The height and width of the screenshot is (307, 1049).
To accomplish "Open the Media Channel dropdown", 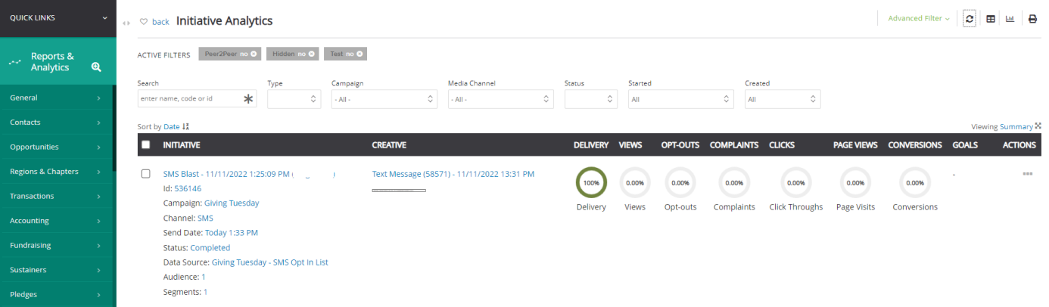I will (501, 99).
